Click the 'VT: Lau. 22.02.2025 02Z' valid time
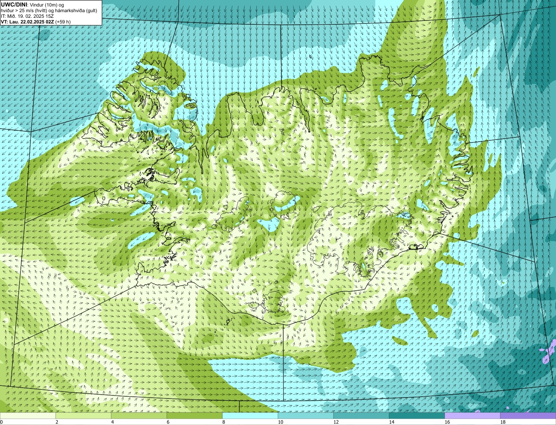 (27, 22)
